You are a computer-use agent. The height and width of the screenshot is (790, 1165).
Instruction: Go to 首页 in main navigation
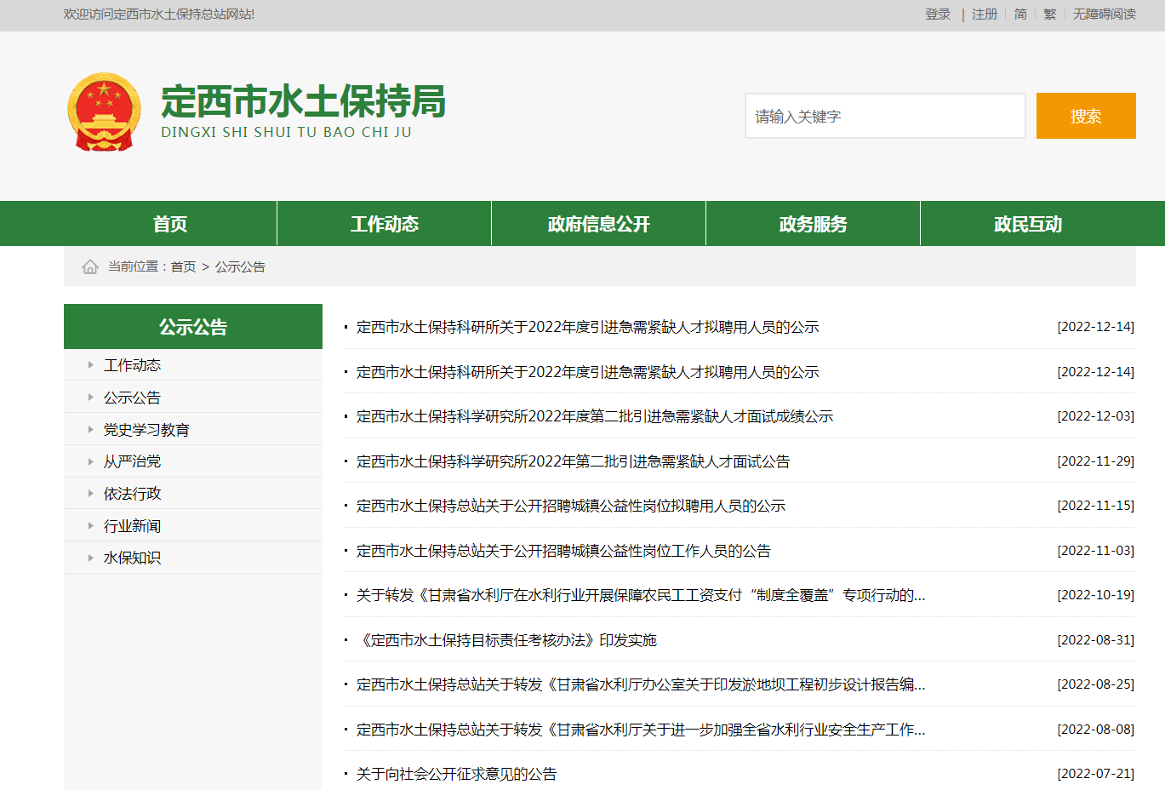pos(170,224)
